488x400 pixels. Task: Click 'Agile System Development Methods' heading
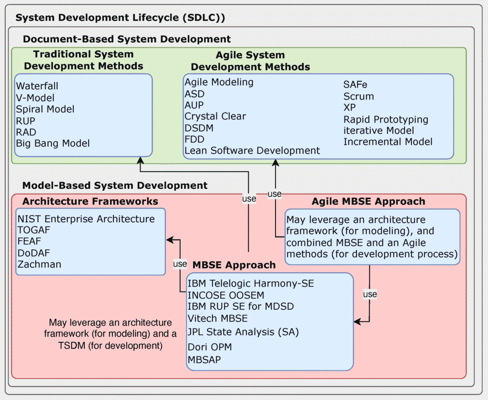coord(250,61)
